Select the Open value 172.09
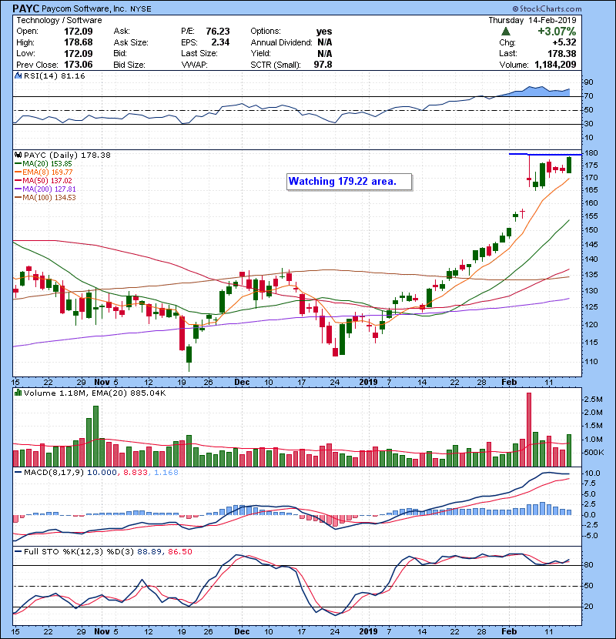This screenshot has width=616, height=639. (79, 32)
